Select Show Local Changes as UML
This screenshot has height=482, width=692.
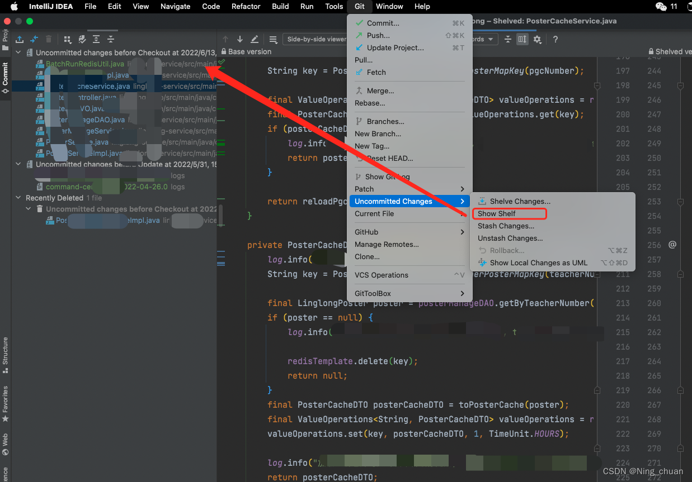pyautogui.click(x=553, y=263)
